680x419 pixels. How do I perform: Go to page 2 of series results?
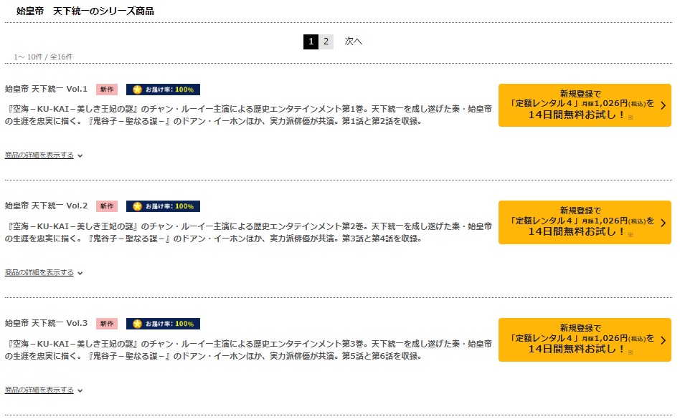click(x=326, y=42)
